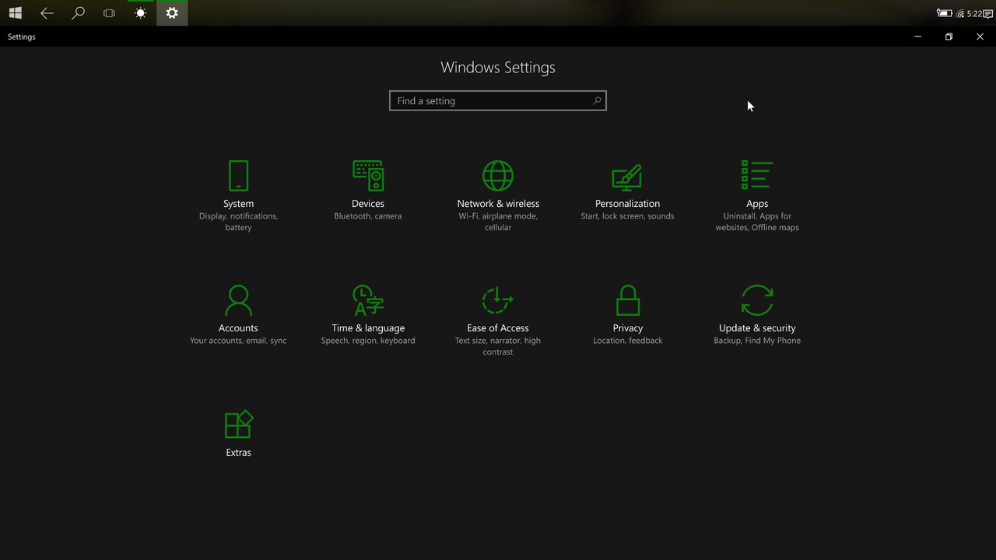The width and height of the screenshot is (996, 560).
Task: Open the Wi-Fi signal icon in the tray
Action: [x=960, y=13]
